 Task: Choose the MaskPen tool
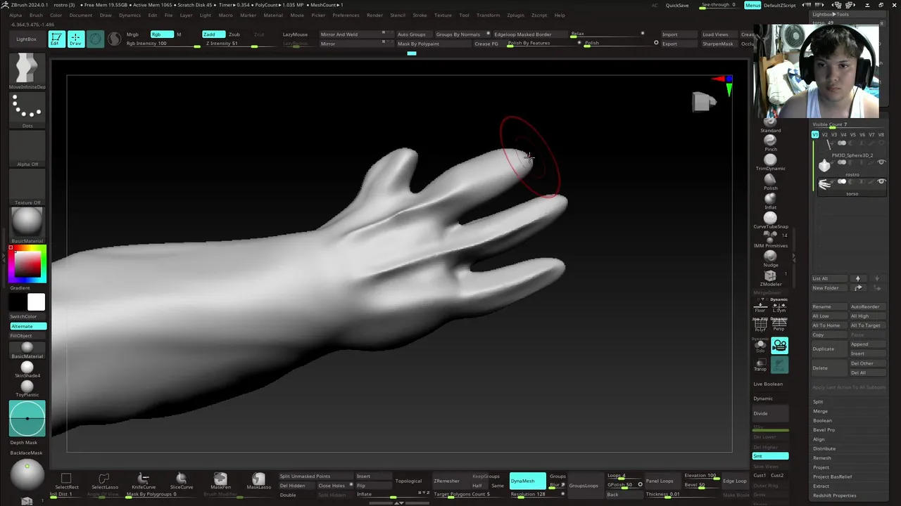(x=220, y=479)
